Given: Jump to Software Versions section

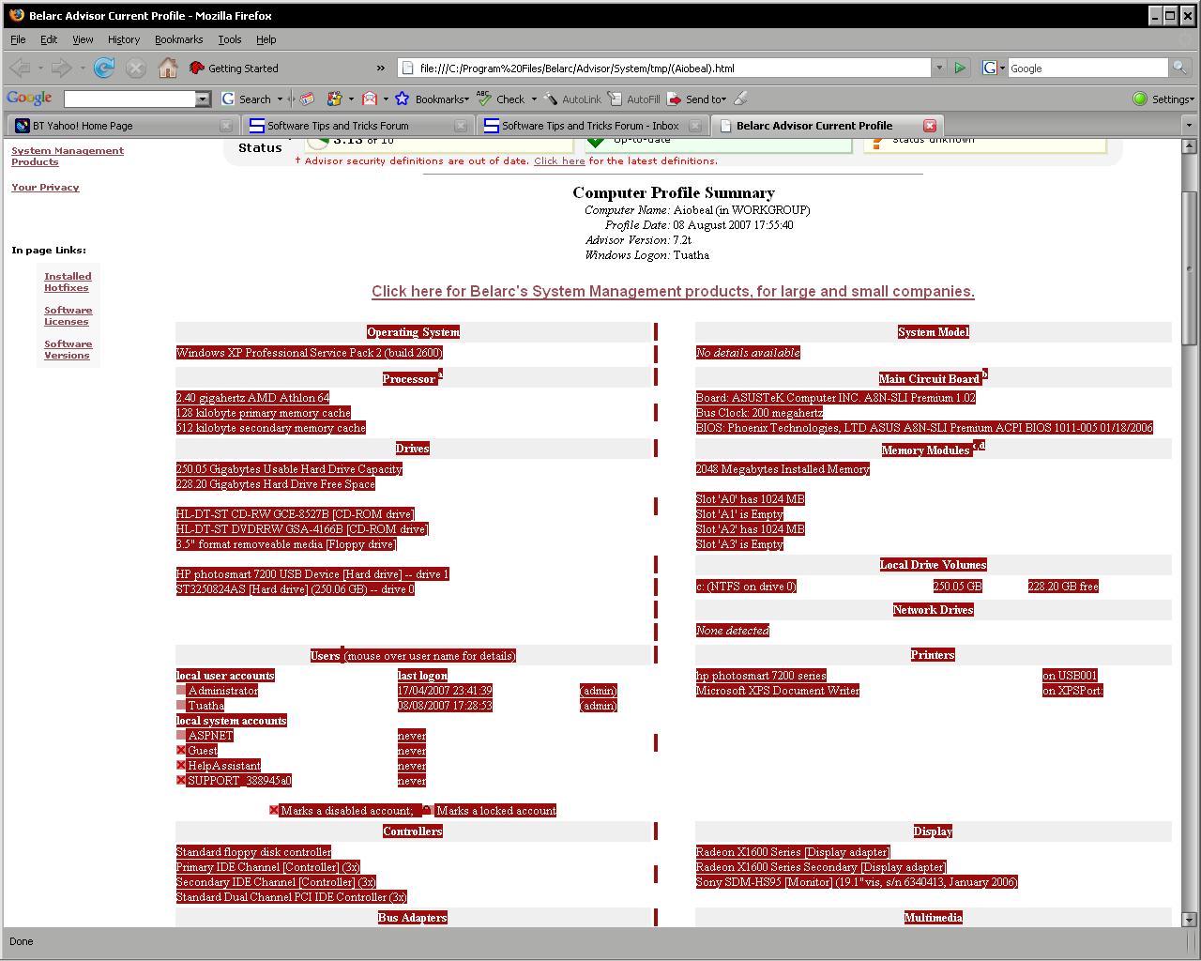Looking at the screenshot, I should pos(68,349).
